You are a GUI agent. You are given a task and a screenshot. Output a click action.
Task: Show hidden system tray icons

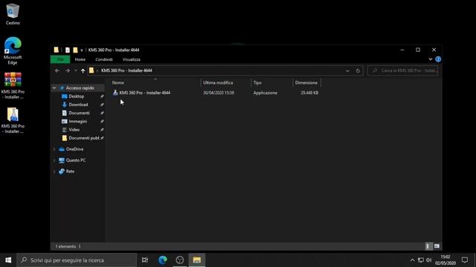click(412, 260)
